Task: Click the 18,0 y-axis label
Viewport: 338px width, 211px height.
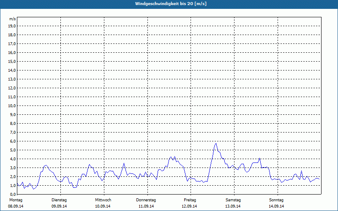Action: pyautogui.click(x=12, y=35)
